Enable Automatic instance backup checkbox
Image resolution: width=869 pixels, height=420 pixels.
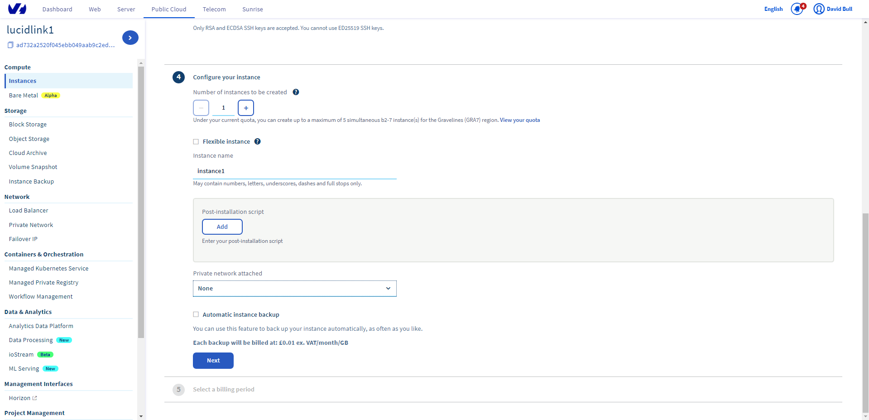[x=196, y=314]
